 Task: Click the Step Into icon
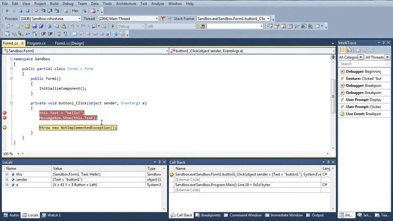point(43,11)
